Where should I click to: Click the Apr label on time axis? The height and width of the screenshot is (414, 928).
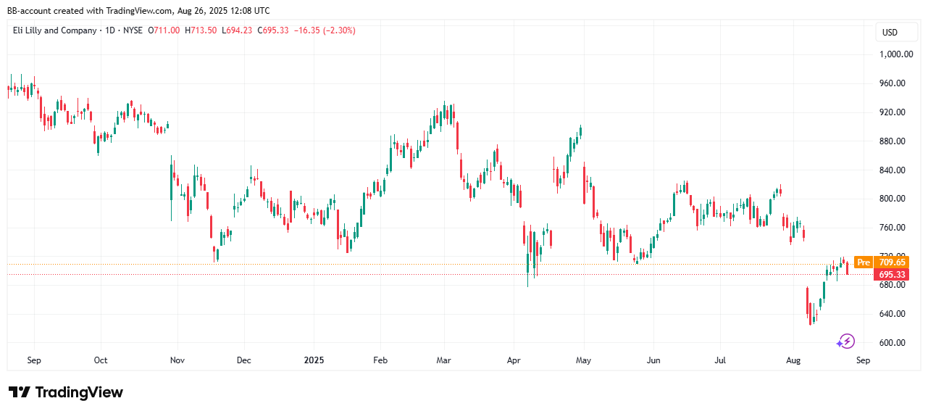point(514,360)
